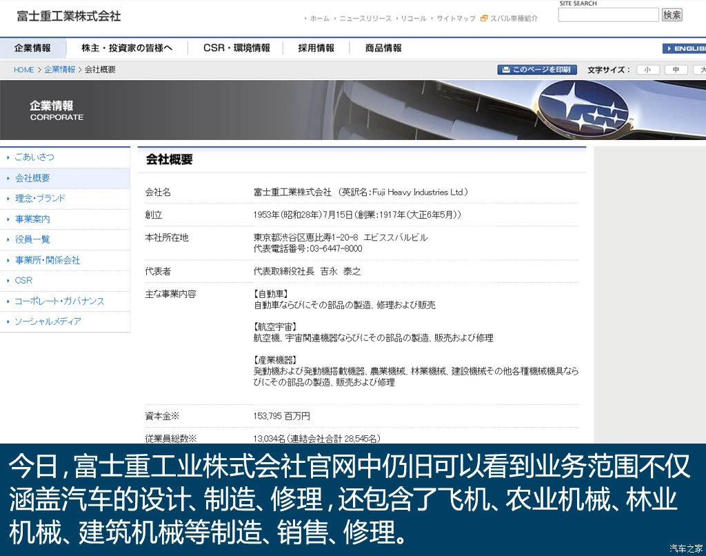The height and width of the screenshot is (556, 706).
Task: Click the 会社概要 page heading
Action: 170,159
